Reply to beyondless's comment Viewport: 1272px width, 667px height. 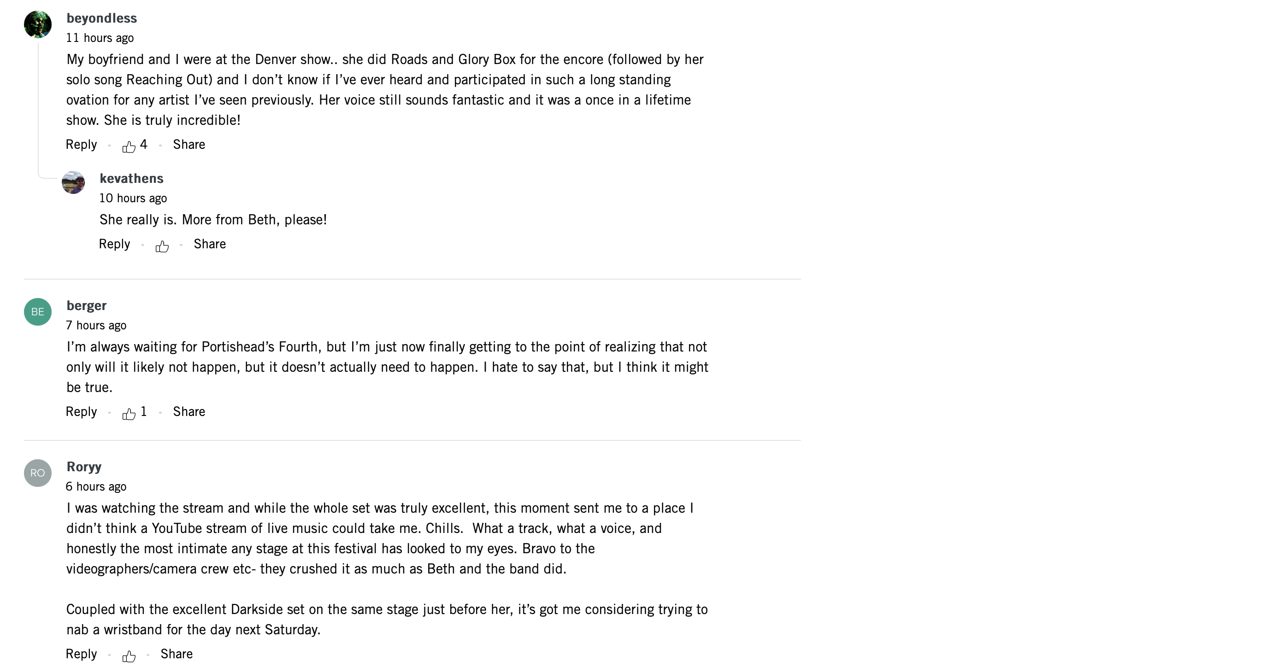(82, 145)
